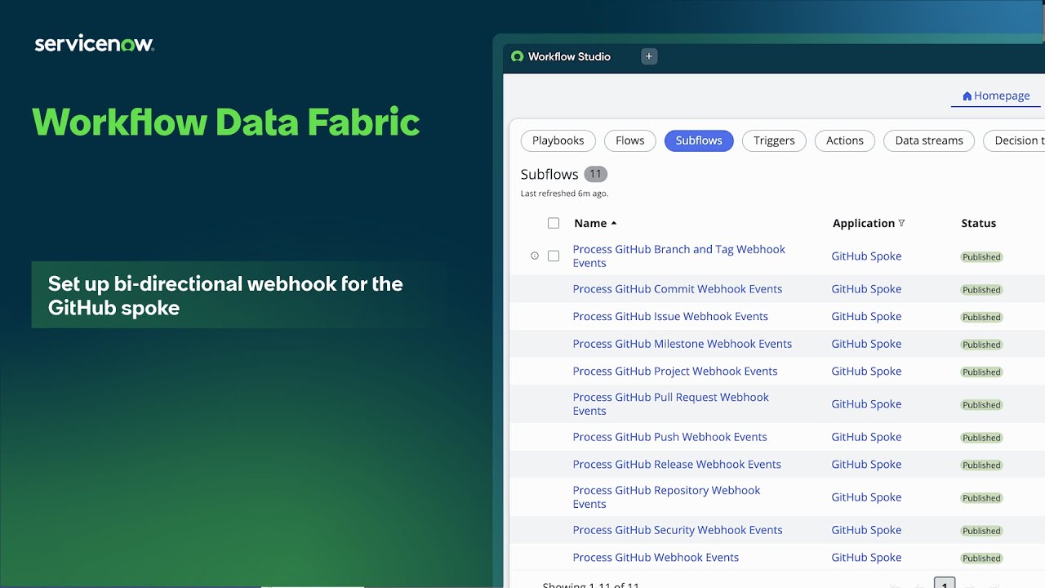This screenshot has height=588, width=1045.
Task: Click the sort arrow on the Name column
Action: click(613, 223)
